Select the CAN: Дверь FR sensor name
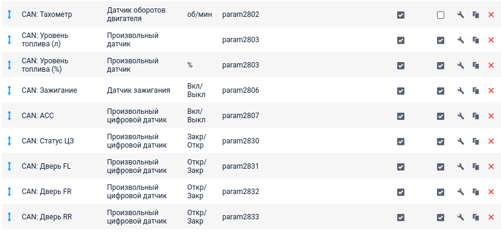The image size is (501, 235). click(46, 192)
